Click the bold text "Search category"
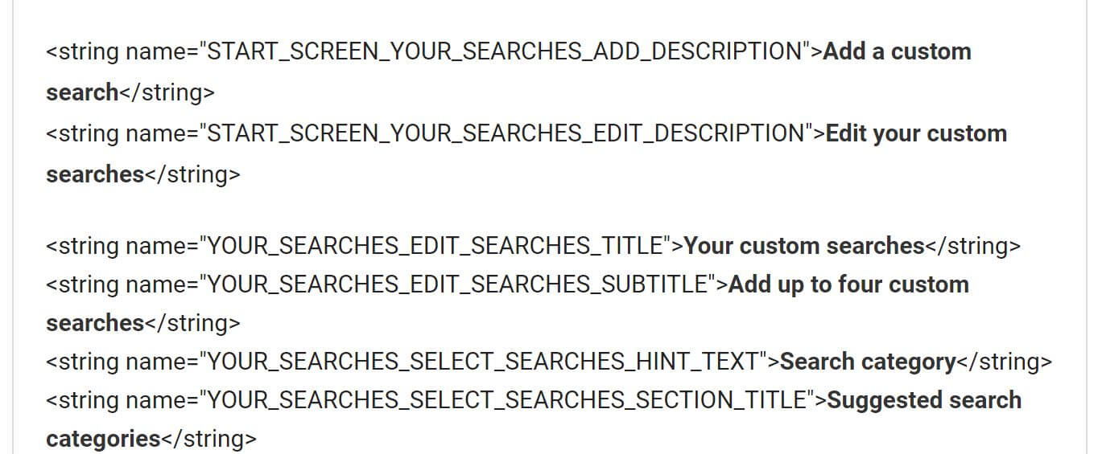 pyautogui.click(x=868, y=362)
